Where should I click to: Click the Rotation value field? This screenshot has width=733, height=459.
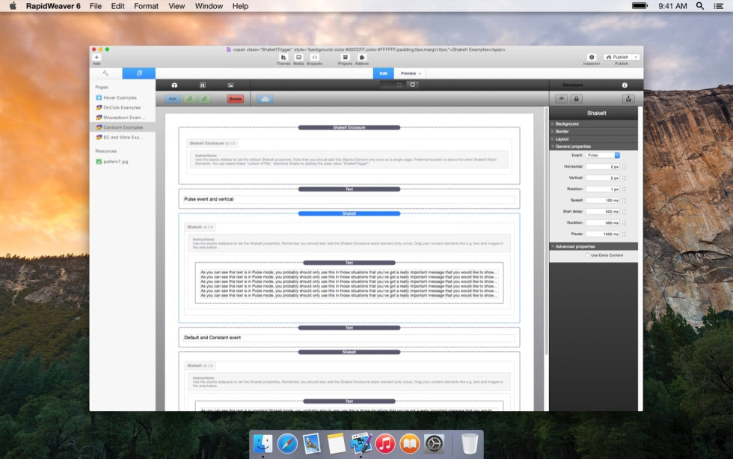point(603,189)
